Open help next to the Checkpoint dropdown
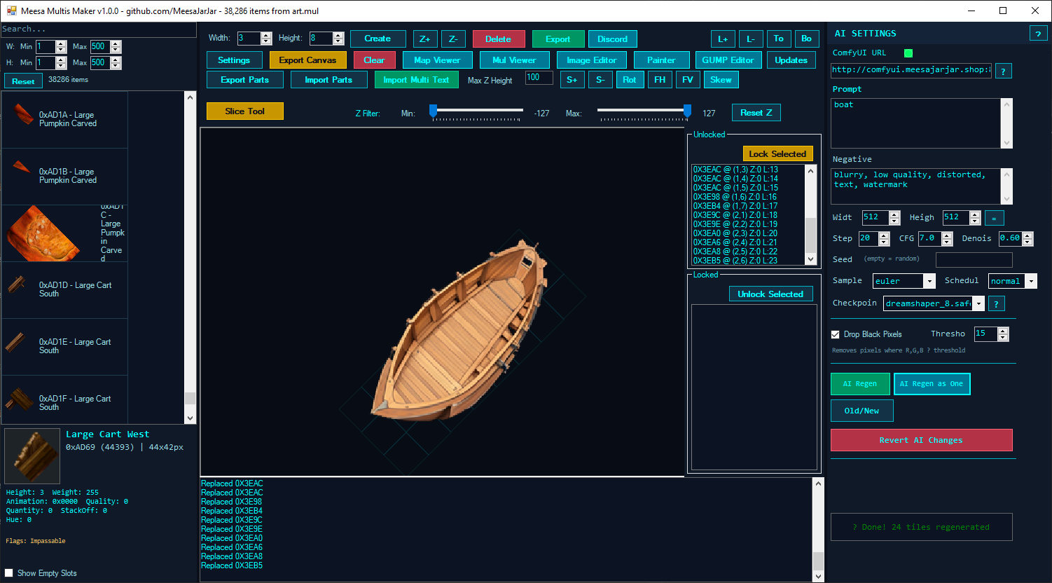 point(996,303)
